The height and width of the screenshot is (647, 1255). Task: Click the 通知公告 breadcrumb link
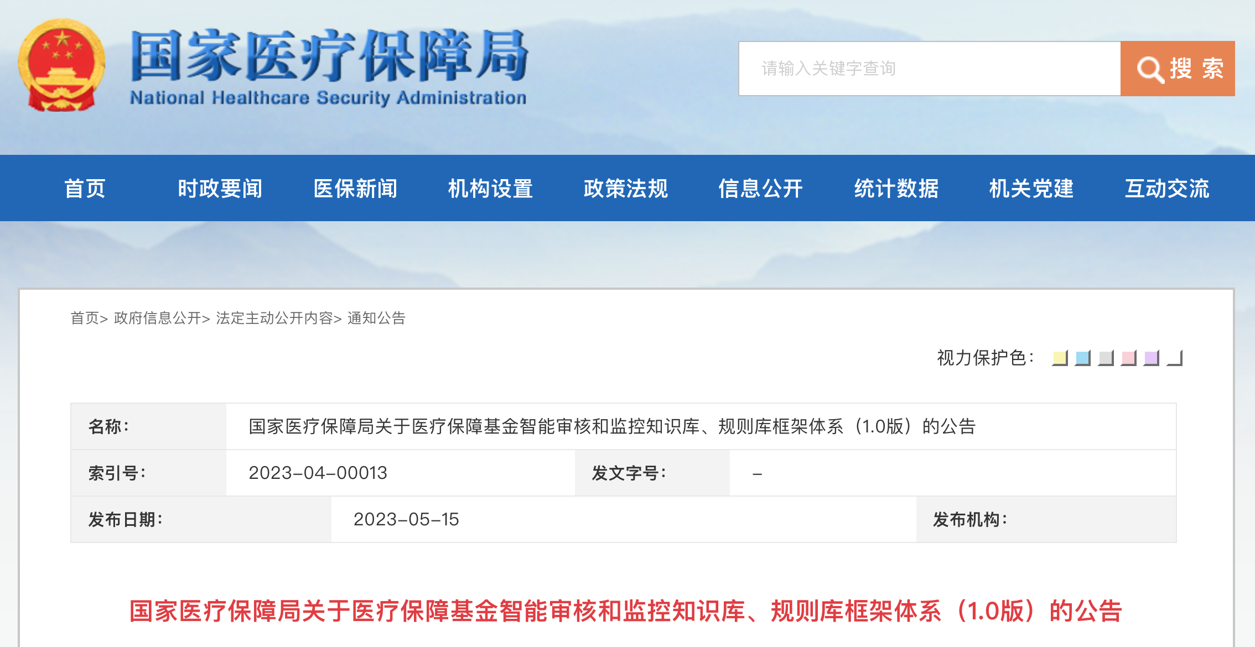[x=376, y=318]
